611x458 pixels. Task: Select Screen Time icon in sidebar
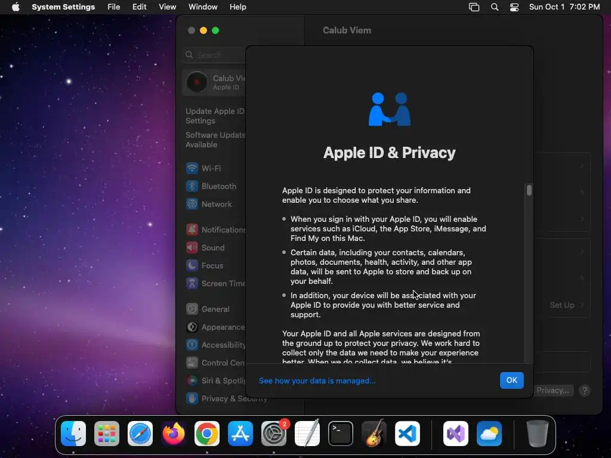pos(192,283)
